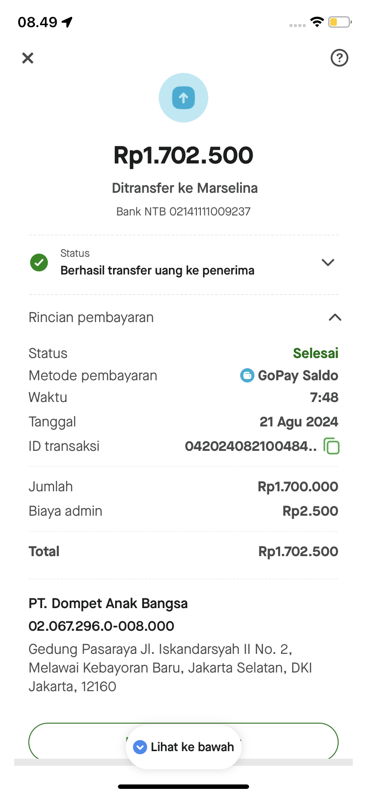The width and height of the screenshot is (367, 796).
Task: Click the Rp1.702.500 amount heading
Action: click(x=183, y=155)
